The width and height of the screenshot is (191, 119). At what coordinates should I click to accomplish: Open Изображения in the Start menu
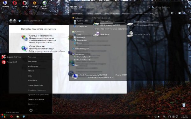[33, 66]
